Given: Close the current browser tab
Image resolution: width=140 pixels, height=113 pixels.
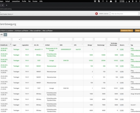Looking at the screenshot, I should click(x=3, y=5).
